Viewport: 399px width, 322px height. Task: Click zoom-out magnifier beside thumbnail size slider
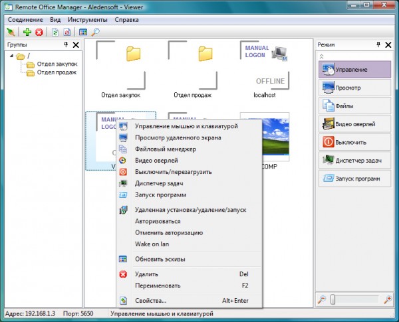click(323, 299)
